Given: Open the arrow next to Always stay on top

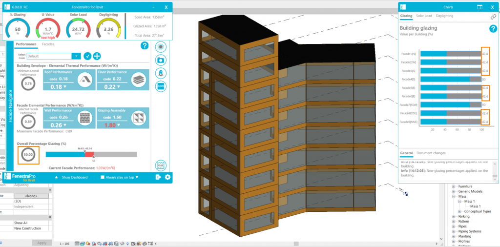Looking at the screenshot, I should click(x=137, y=177).
